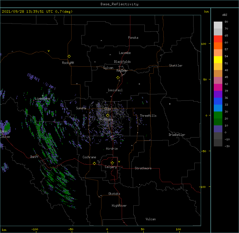This screenshot has height=233, width=239.
Task: Click the Airdrie label
Action: click(x=112, y=149)
